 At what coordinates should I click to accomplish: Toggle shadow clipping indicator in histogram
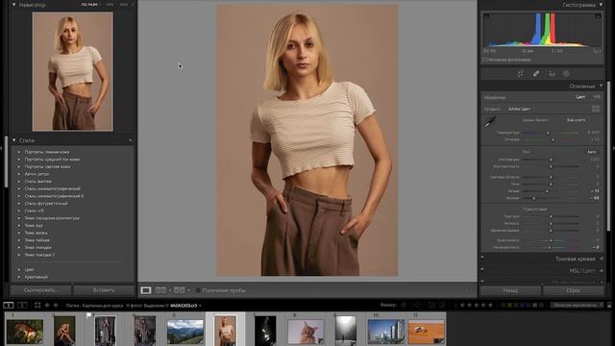pos(486,16)
